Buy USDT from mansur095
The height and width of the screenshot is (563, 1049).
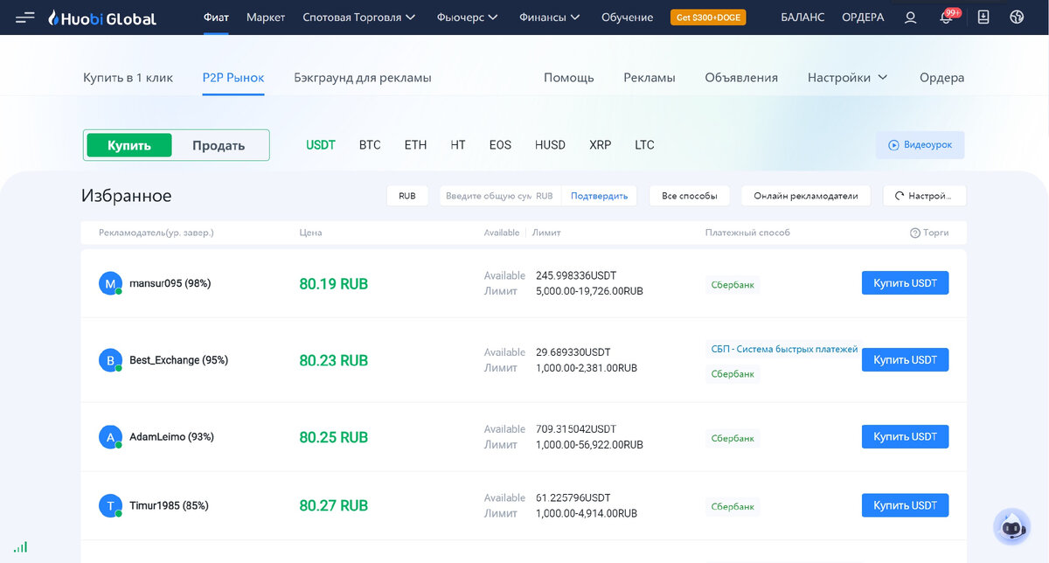[905, 283]
